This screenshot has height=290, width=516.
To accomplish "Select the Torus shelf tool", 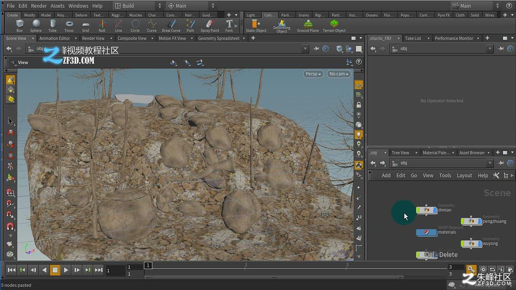I will point(69,26).
